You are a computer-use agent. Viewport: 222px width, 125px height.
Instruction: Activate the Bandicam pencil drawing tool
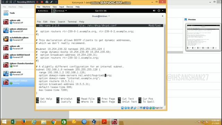52,2
